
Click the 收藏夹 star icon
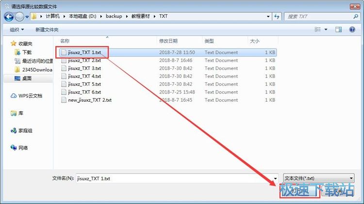pos(14,43)
